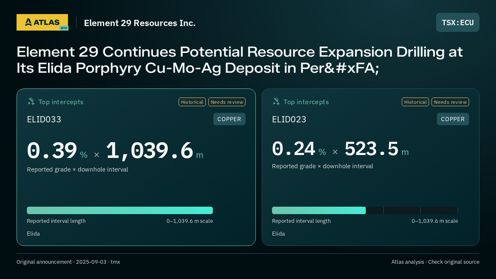496x279 pixels.
Task: Click the Original announcement 2025-09-03 footer text
Action: [68, 262]
